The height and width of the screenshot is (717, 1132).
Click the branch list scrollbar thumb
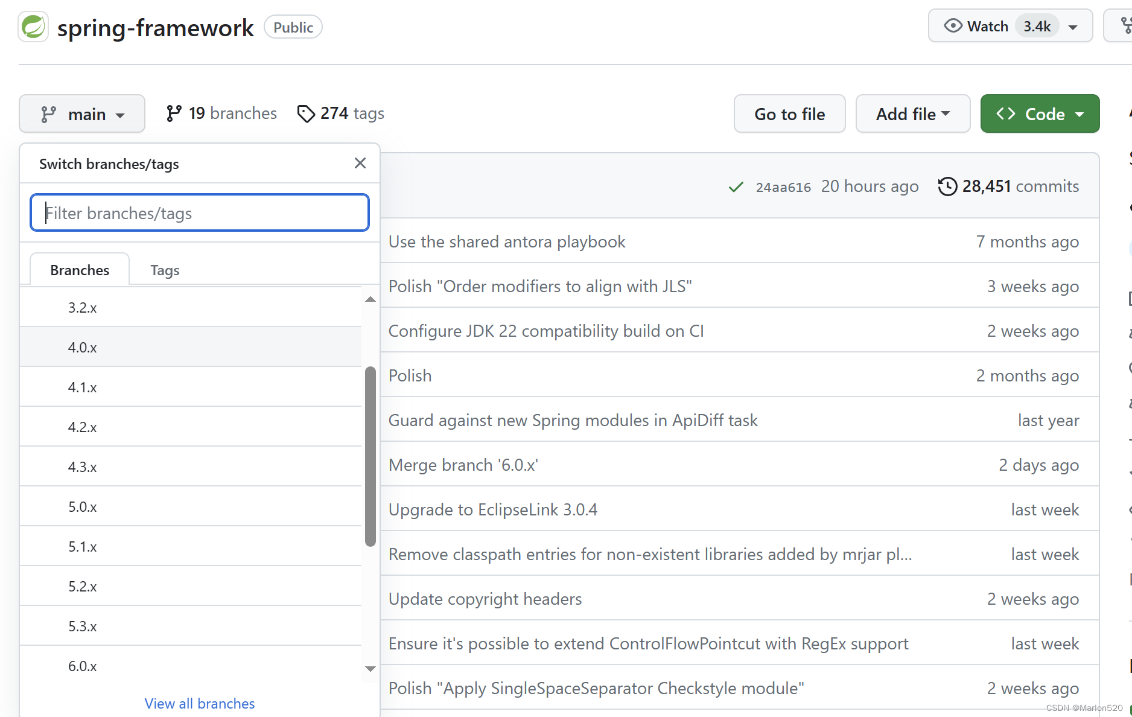tap(370, 456)
